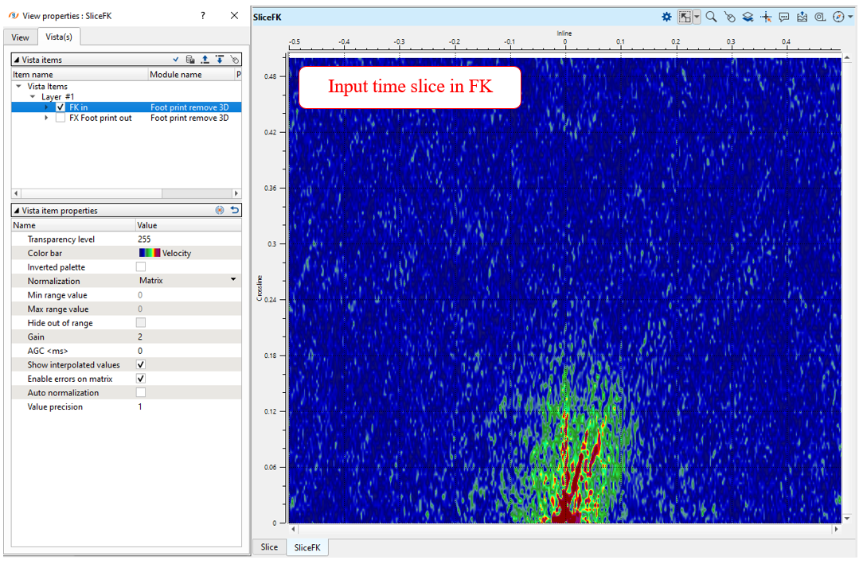Toggle the Inverted palette checkbox
The image size is (863, 564).
point(141,267)
